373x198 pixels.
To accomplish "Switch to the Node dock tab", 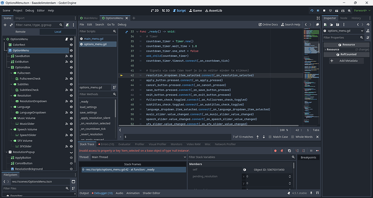I will point(343,18).
